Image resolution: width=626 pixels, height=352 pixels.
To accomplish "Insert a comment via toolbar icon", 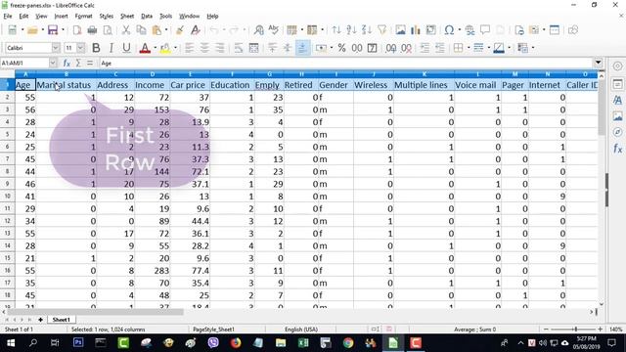I will tap(485, 30).
